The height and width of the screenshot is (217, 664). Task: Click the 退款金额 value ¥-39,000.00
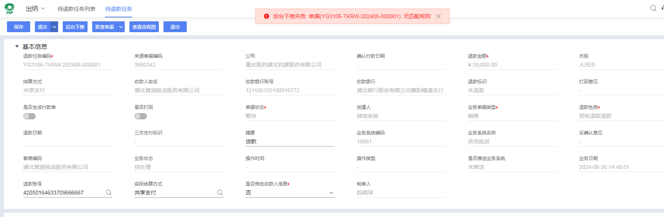pyautogui.click(x=482, y=65)
